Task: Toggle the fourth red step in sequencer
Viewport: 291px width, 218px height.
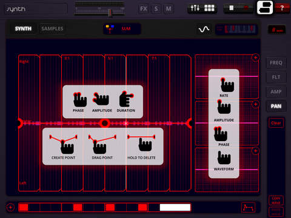Action: pyautogui.click(x=142, y=207)
